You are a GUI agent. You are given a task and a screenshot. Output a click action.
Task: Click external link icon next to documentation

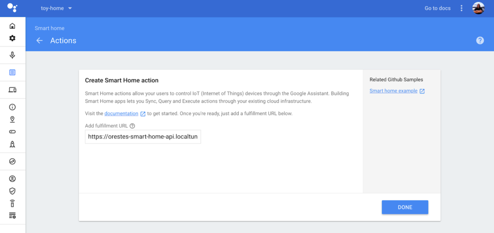click(x=143, y=114)
